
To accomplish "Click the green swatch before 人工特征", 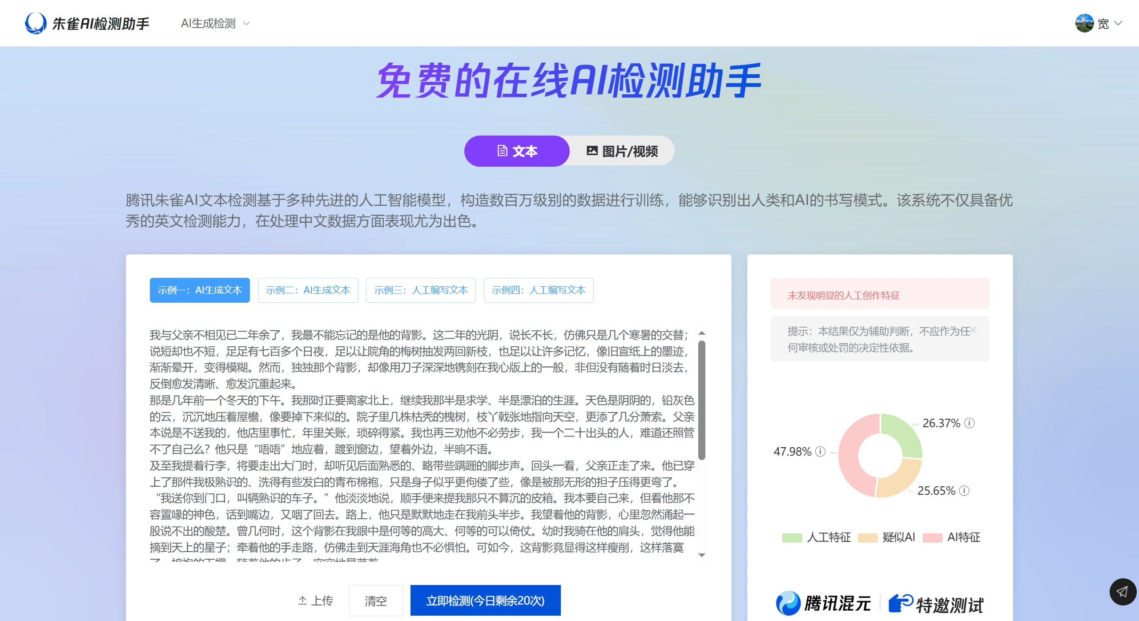I will [791, 537].
